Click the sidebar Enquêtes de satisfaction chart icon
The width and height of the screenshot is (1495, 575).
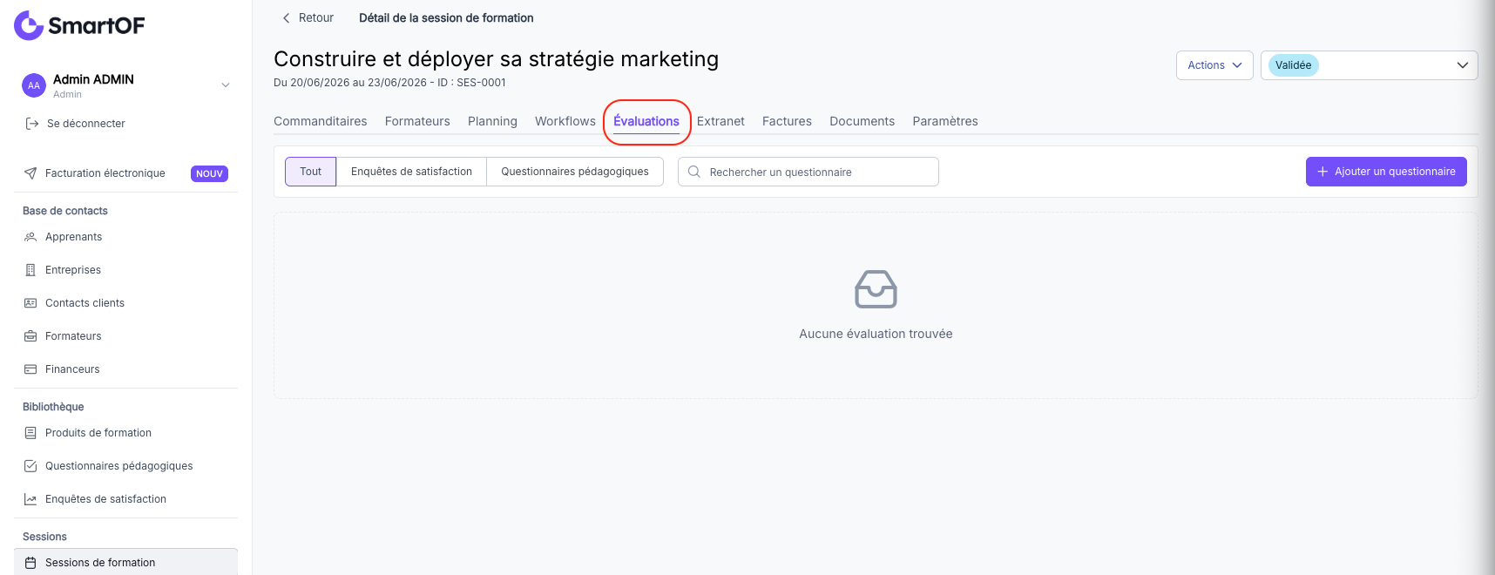point(30,499)
